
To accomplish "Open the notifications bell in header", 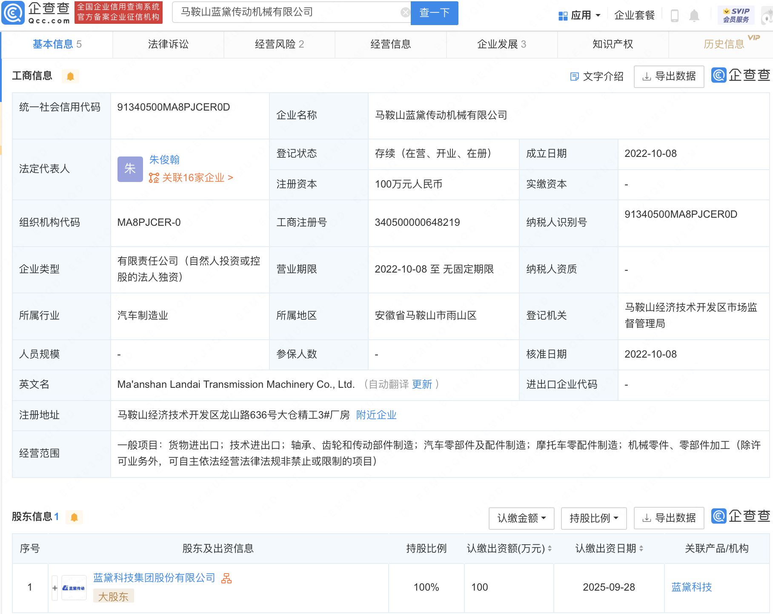I will point(694,16).
